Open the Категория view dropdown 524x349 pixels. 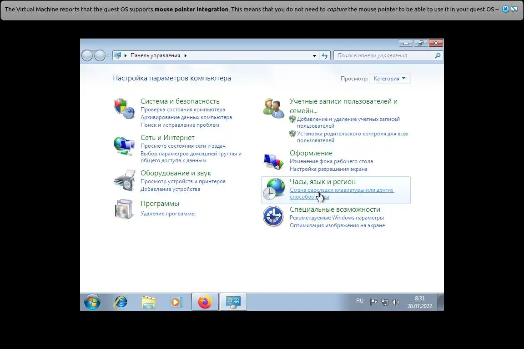tap(390, 79)
